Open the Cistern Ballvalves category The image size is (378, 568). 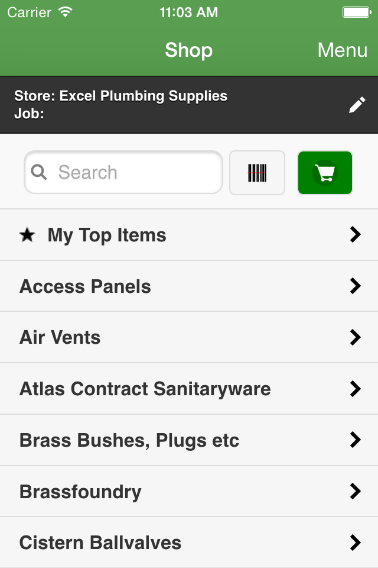189,543
